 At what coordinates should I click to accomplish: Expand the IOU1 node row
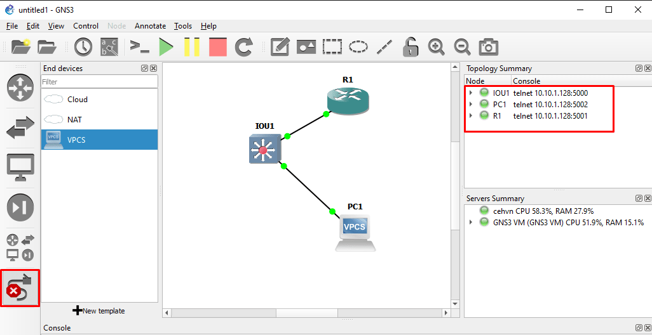point(471,93)
